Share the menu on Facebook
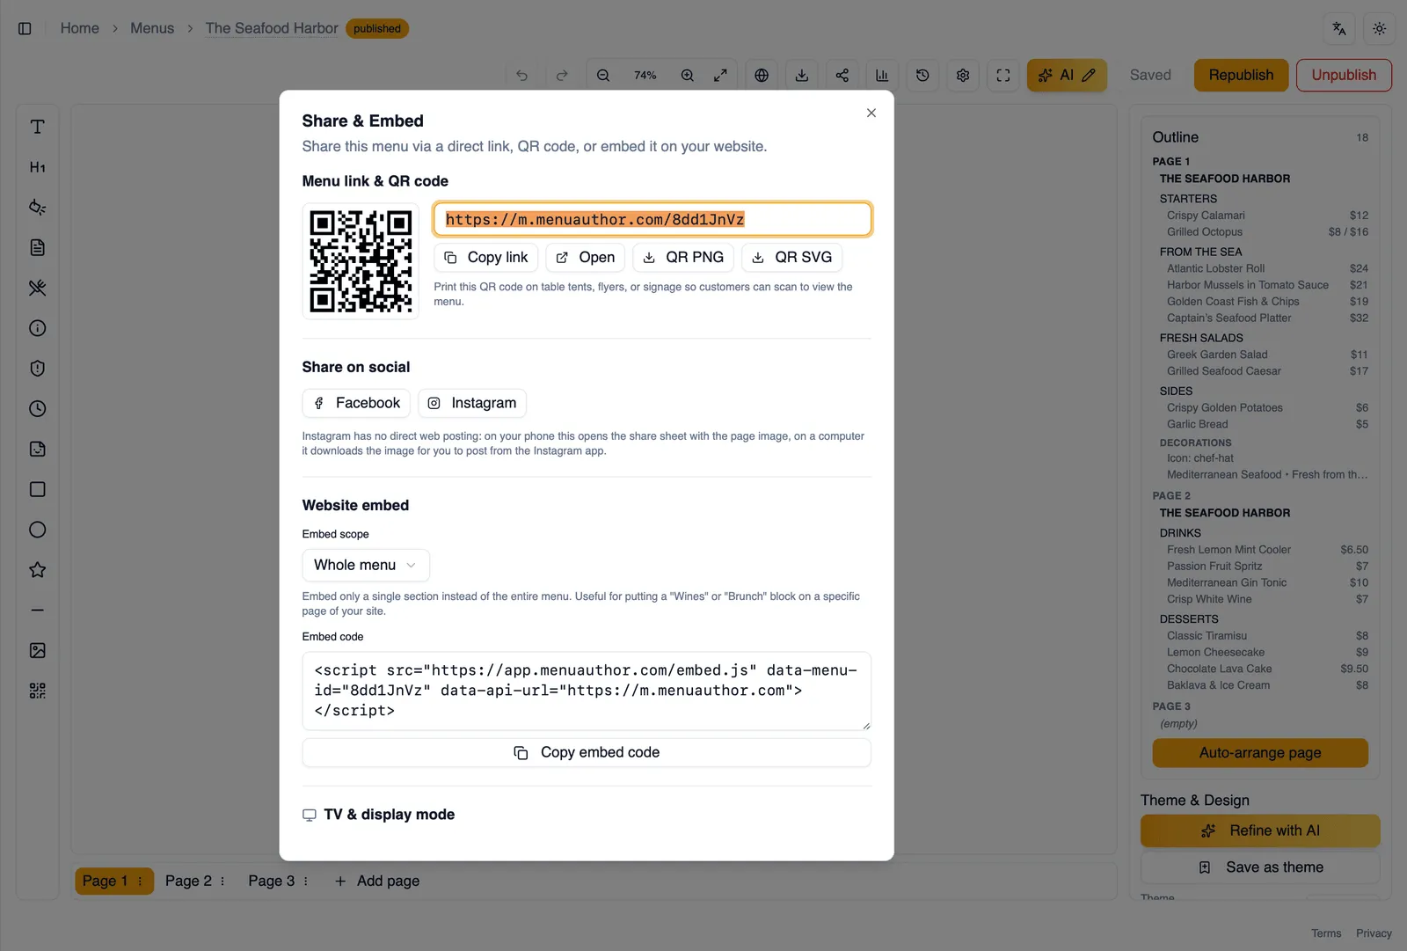This screenshot has height=951, width=1407. (356, 403)
